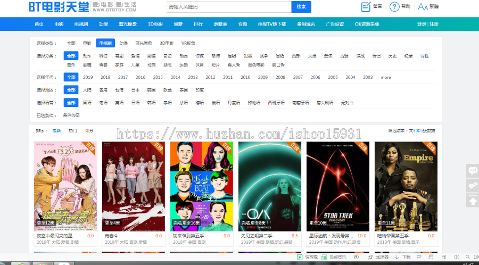The image size is (479, 265).
Task: Click the IE mode icon in status bar
Action: [x=431, y=257]
